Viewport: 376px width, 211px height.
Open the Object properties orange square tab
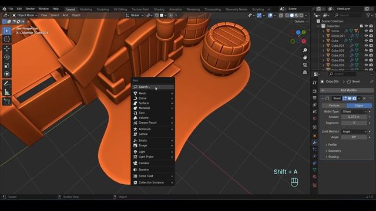pyautogui.click(x=315, y=136)
